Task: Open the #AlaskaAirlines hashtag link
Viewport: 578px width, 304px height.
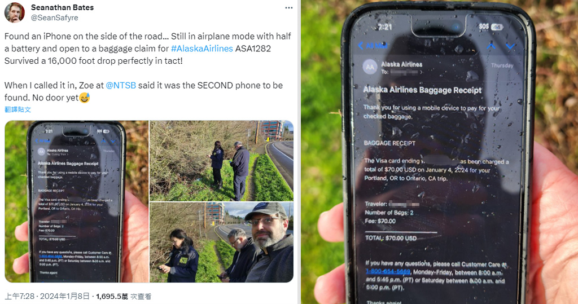Action: [x=202, y=49]
